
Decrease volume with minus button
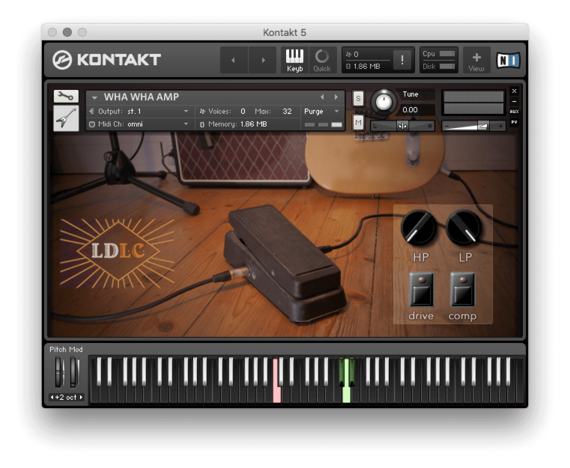click(x=447, y=126)
